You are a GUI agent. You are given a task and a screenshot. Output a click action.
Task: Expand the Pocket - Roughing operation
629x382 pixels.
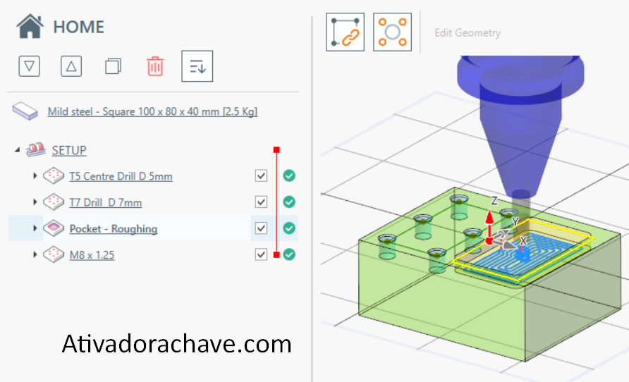35,228
